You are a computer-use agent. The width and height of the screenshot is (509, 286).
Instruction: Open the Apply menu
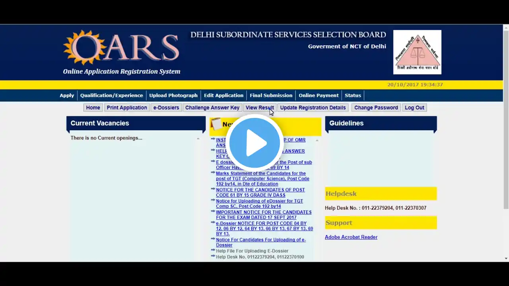[67, 95]
